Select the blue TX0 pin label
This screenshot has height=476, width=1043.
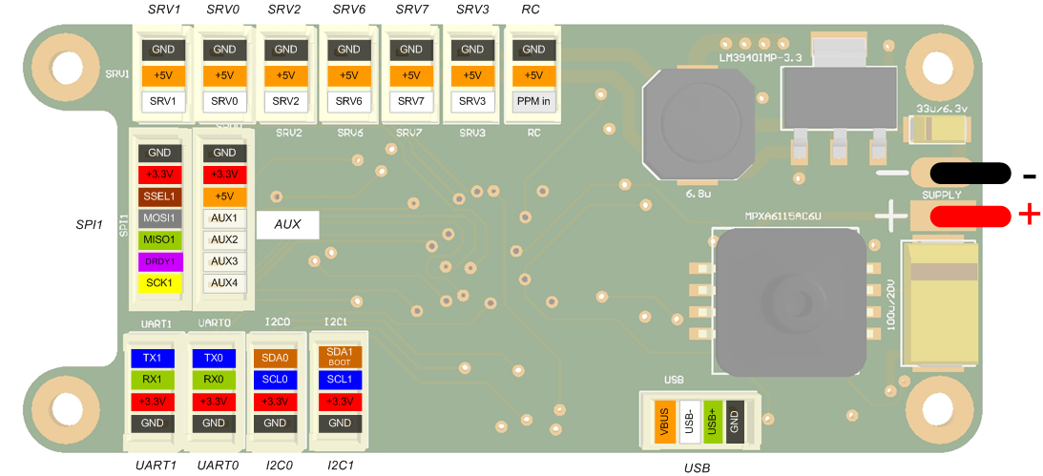pyautogui.click(x=214, y=358)
